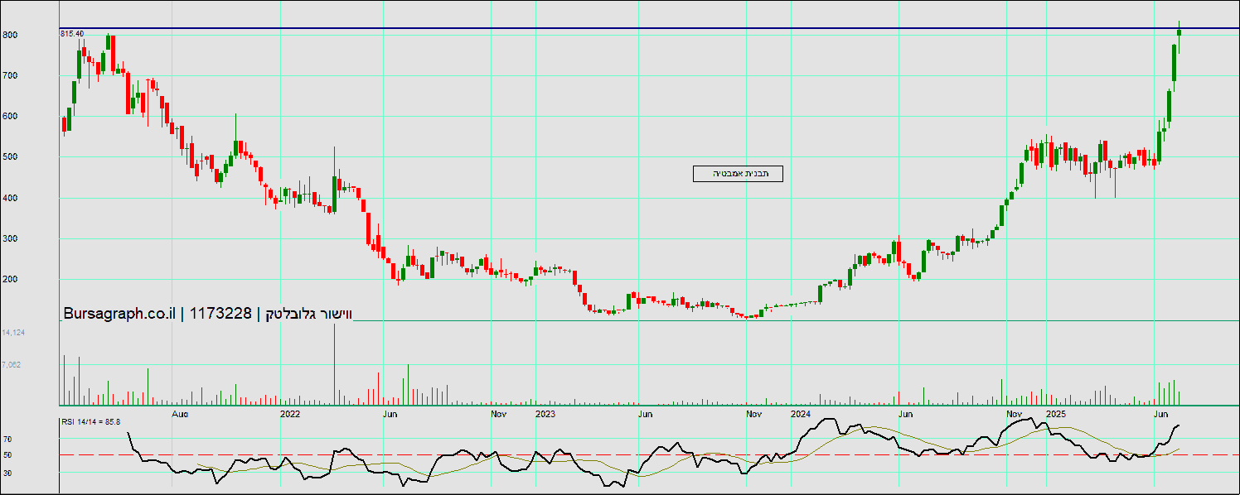Jump to the 2024 year marker
1240x495 pixels.
point(801,412)
